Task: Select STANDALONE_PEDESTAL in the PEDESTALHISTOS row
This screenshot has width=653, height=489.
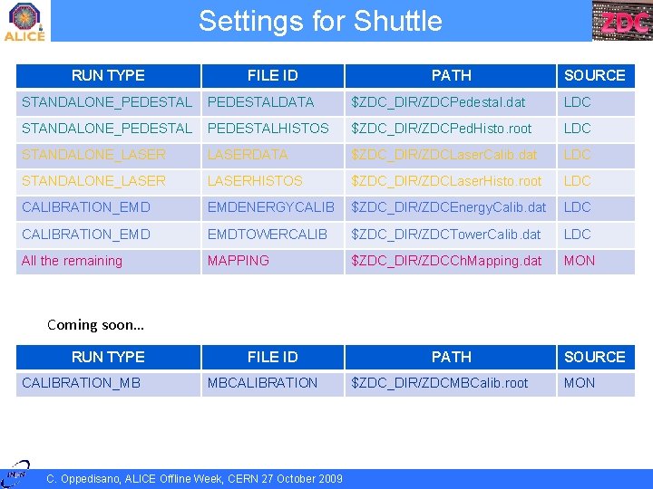Action: tap(107, 129)
